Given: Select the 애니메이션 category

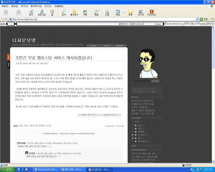Looking at the screenshot, I should (x=143, y=141).
